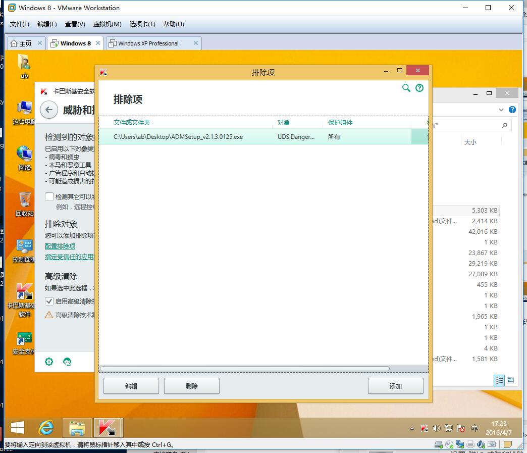Select the 控制面板 desktop icon
The height and width of the screenshot is (453, 527).
pyautogui.click(x=24, y=250)
